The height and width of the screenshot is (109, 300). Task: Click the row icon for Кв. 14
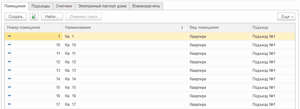9,79
